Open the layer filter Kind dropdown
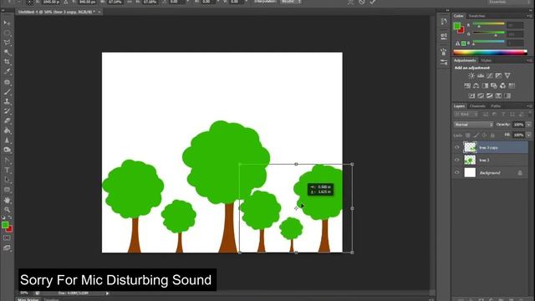The height and width of the screenshot is (301, 535). pyautogui.click(x=466, y=115)
